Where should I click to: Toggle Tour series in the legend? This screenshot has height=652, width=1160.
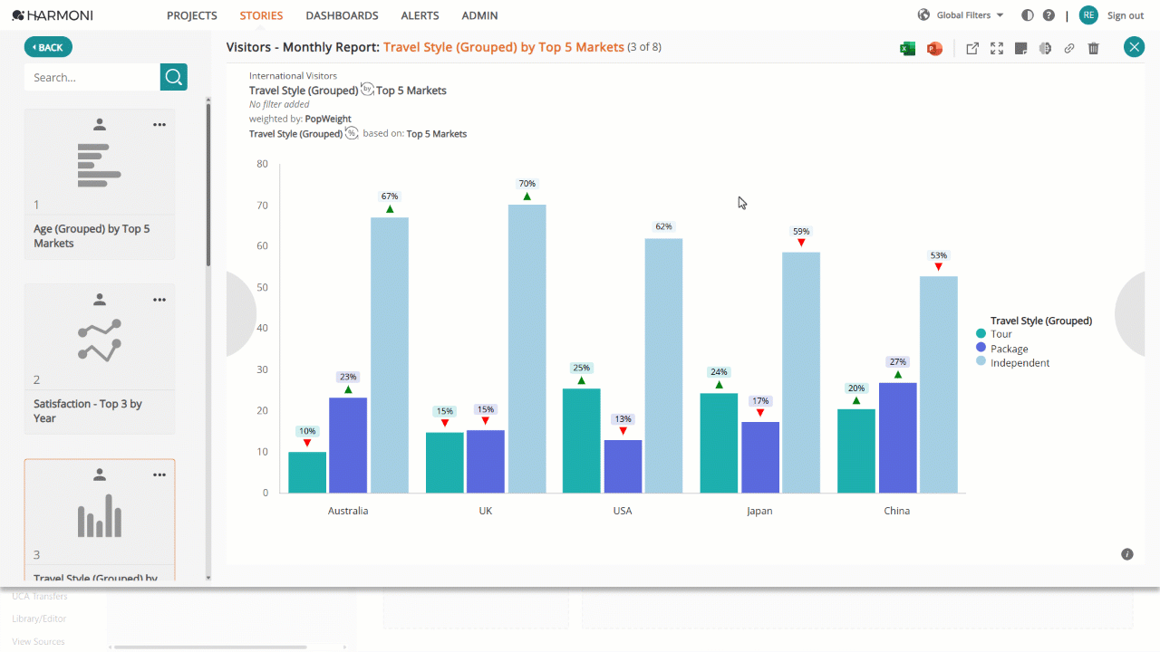tap(994, 334)
